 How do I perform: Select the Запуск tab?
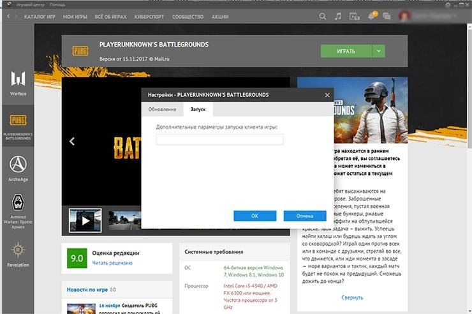point(198,109)
